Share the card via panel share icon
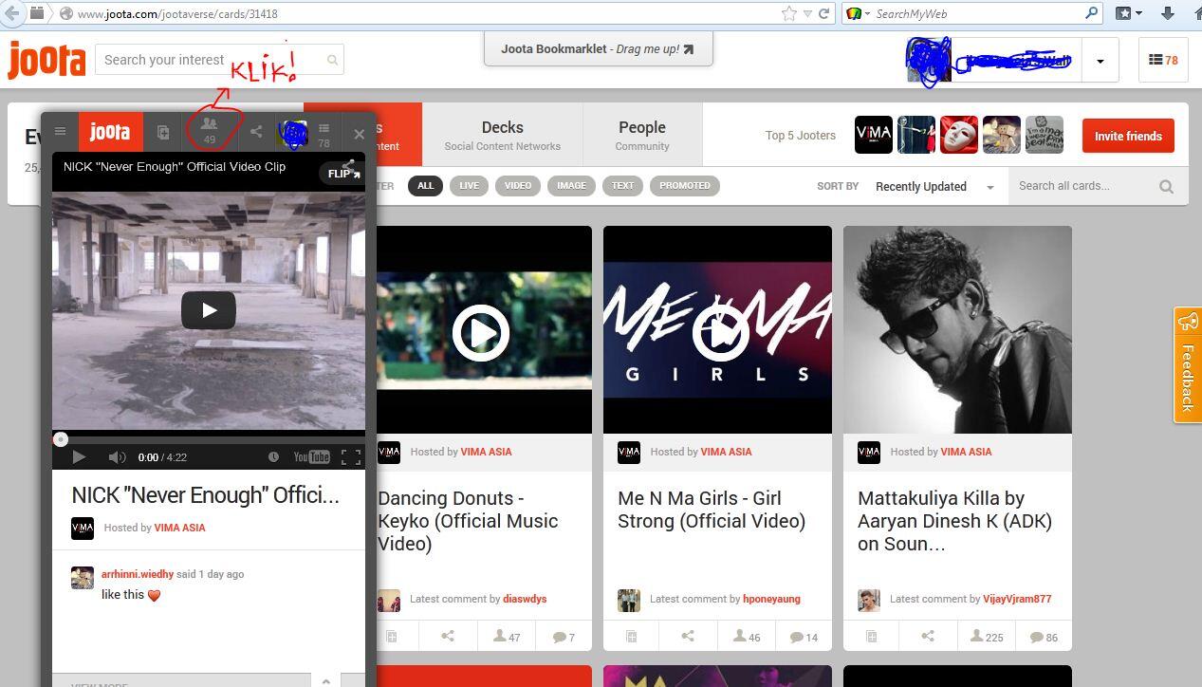The width and height of the screenshot is (1202, 687). tap(256, 132)
